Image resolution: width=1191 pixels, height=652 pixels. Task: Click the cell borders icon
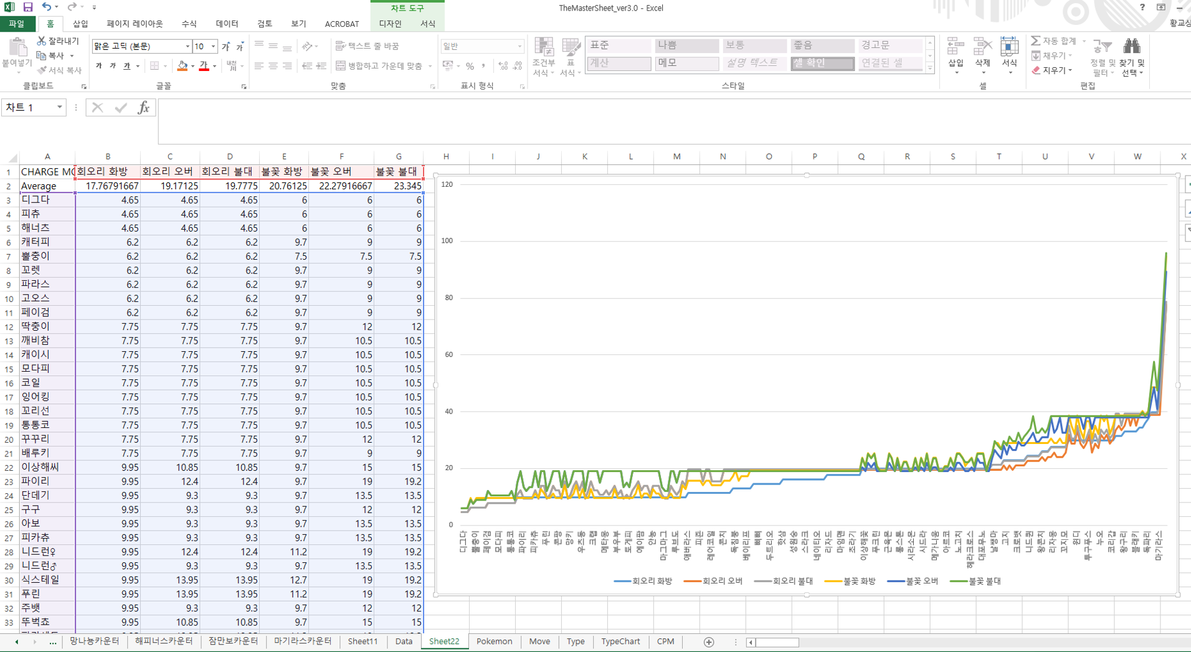[x=154, y=66]
